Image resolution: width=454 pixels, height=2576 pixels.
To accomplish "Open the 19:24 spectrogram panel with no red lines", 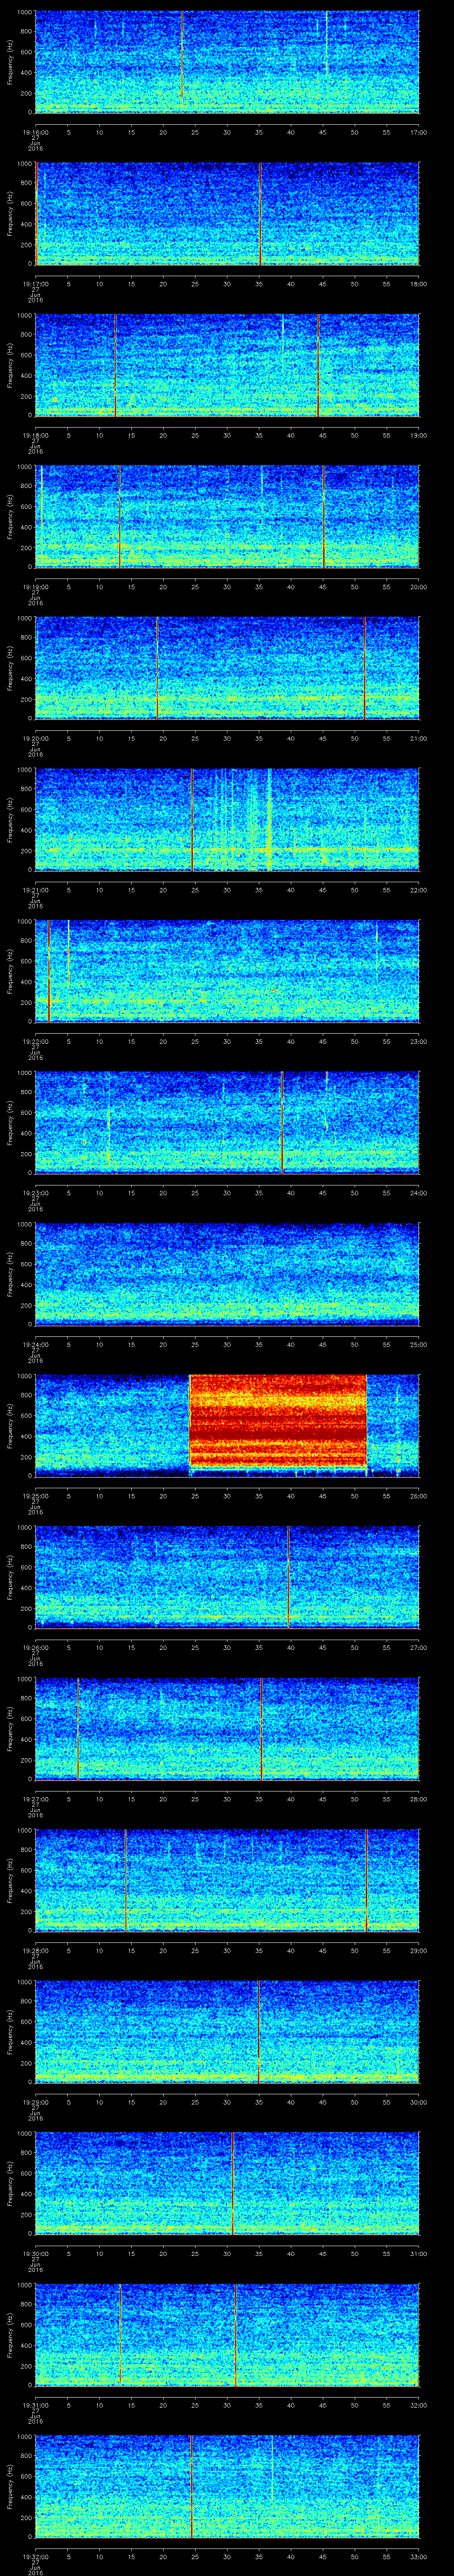I will (227, 1273).
